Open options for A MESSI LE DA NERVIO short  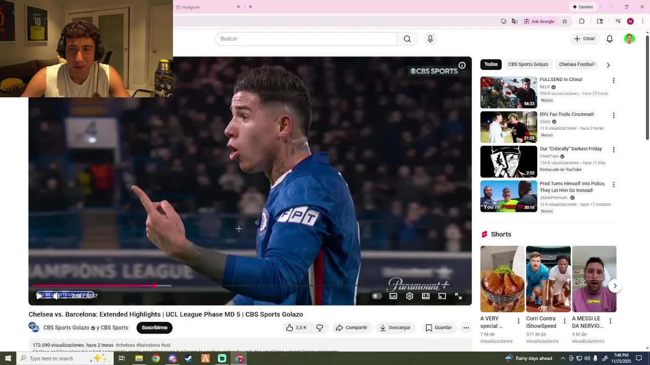tap(610, 321)
